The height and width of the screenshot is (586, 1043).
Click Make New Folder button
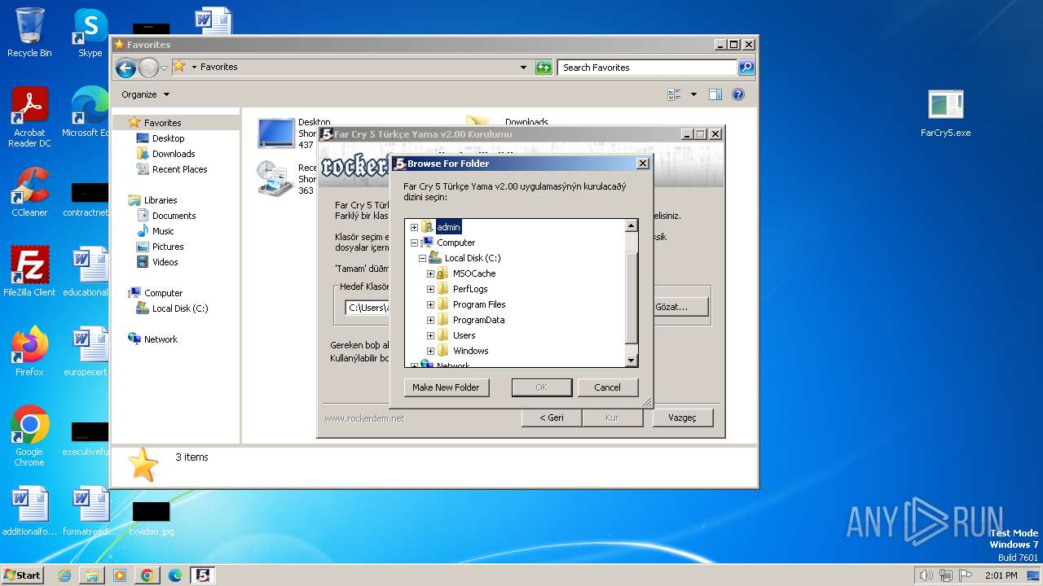pyautogui.click(x=446, y=387)
